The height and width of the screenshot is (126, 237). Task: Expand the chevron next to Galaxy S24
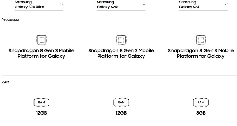tap(226, 5)
